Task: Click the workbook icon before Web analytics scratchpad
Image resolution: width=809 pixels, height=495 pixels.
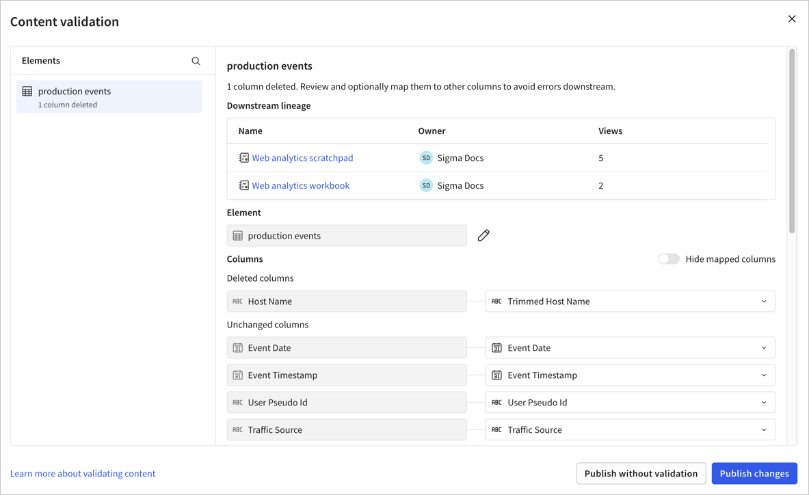Action: (244, 157)
